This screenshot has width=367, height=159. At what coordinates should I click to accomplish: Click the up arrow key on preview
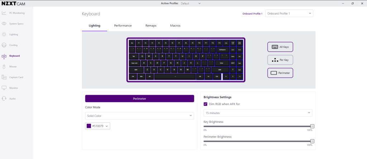tap(233, 70)
